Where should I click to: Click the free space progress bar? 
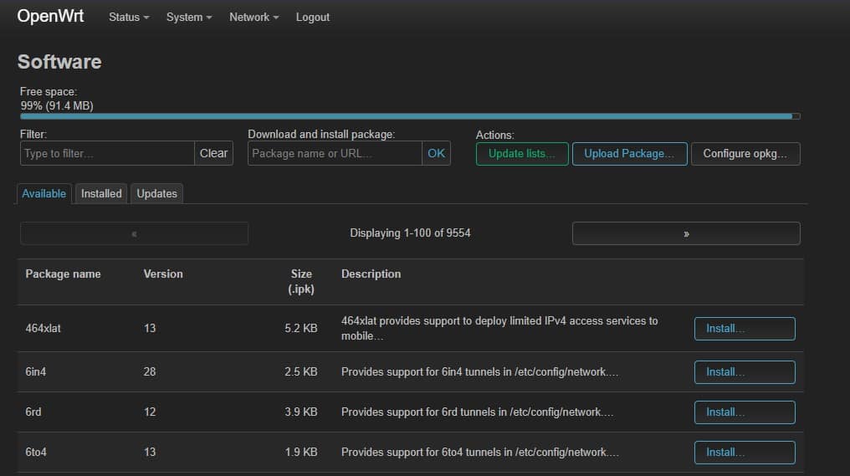point(410,116)
